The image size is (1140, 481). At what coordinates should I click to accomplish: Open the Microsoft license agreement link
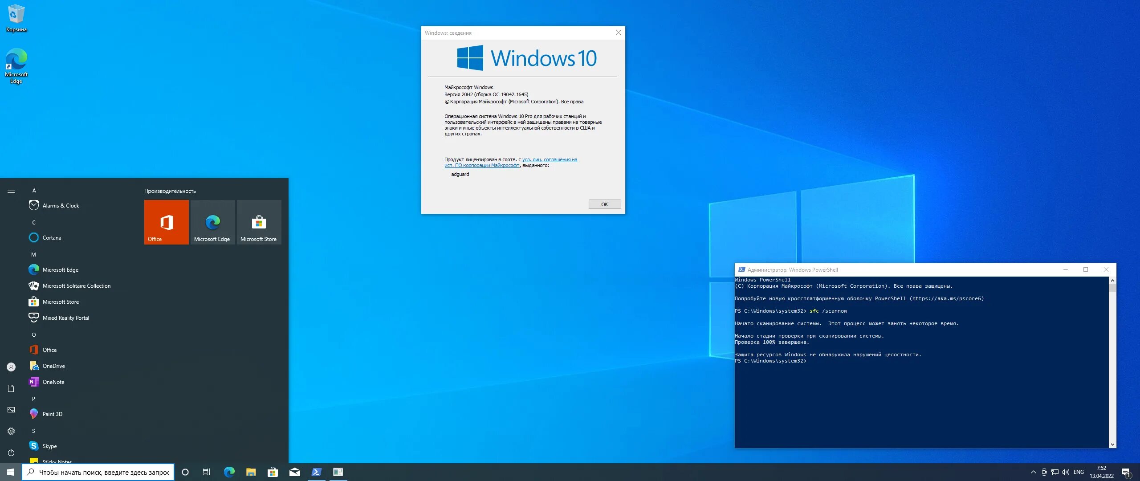coord(549,159)
